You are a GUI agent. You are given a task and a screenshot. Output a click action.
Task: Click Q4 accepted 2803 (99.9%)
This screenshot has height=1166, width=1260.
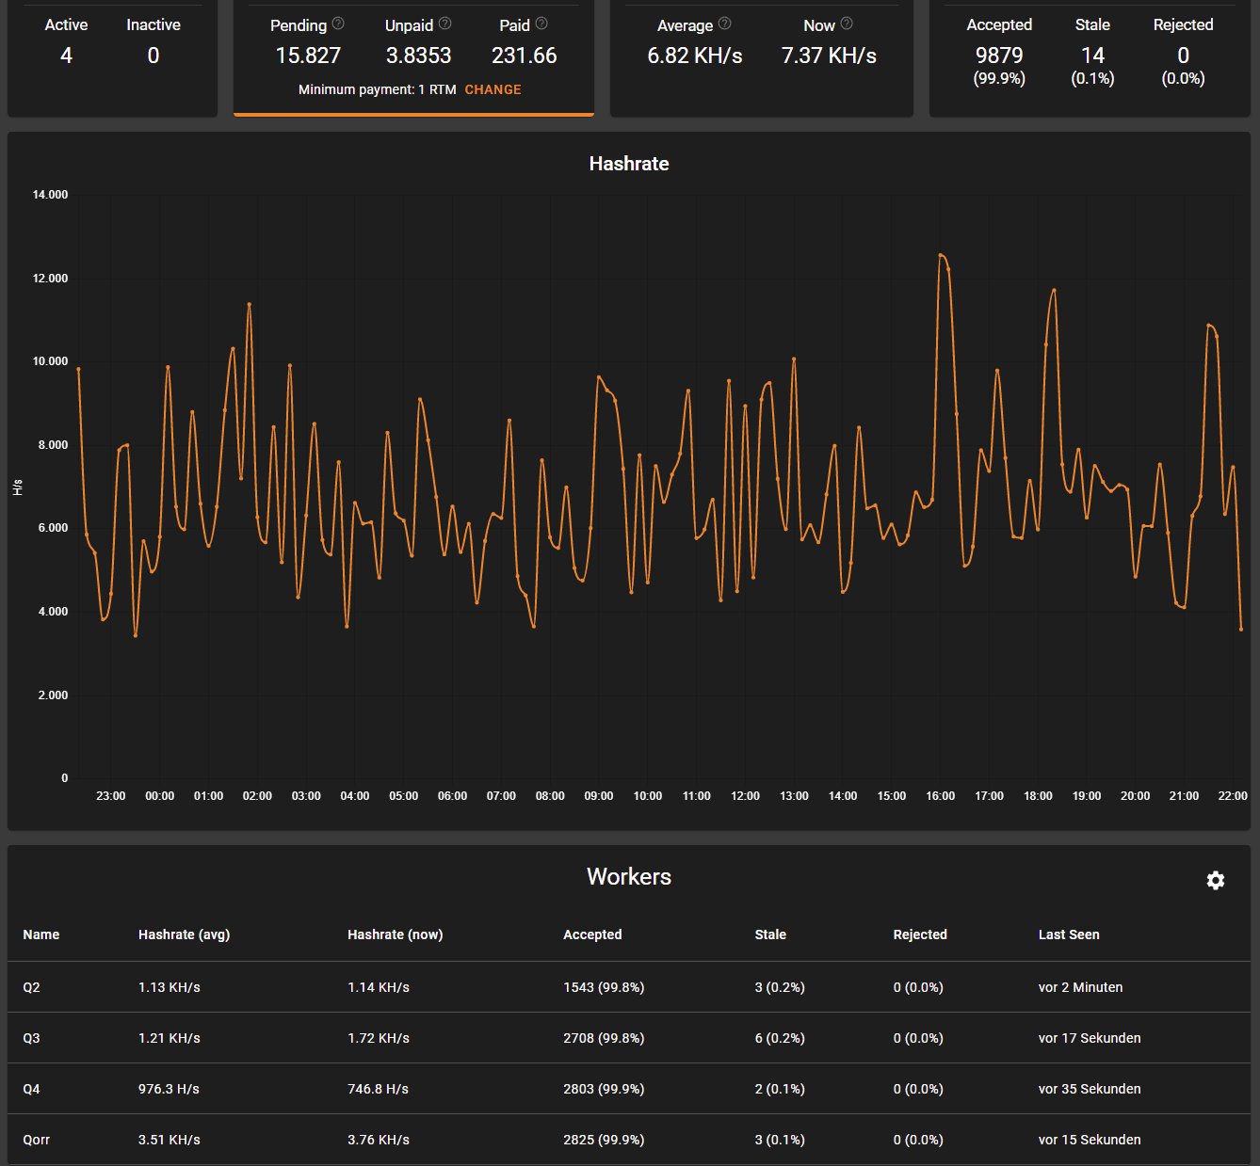coord(604,1089)
